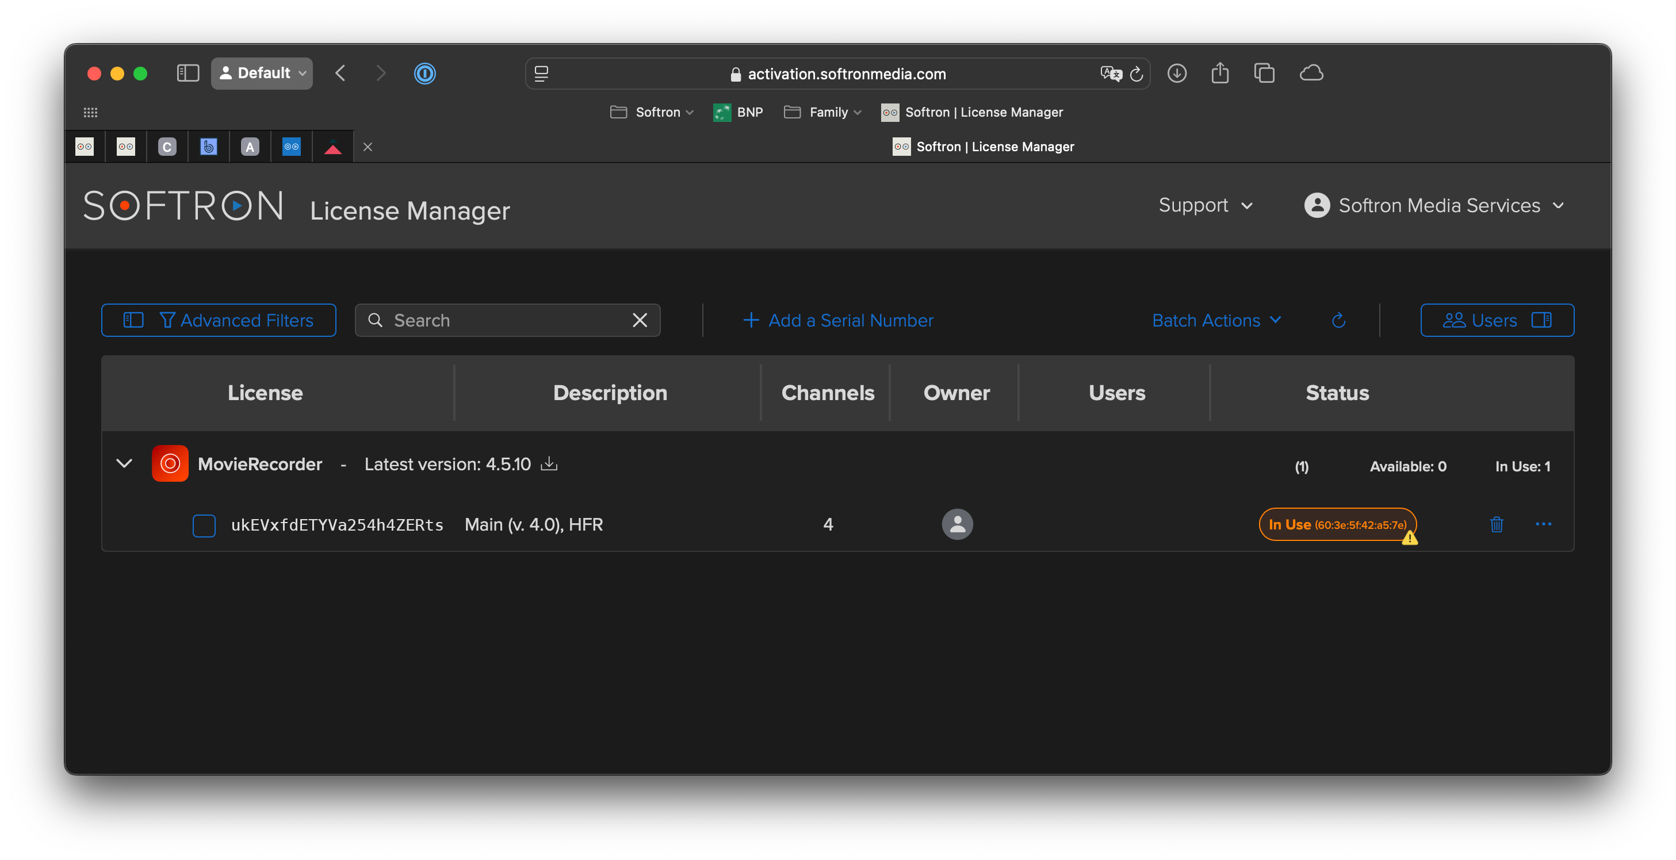This screenshot has height=860, width=1676.
Task: Open Softron Media Services account menu
Action: [1434, 206]
